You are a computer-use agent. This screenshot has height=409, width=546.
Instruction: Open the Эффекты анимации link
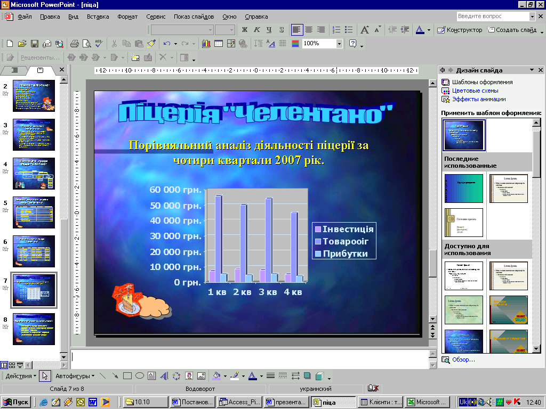[x=479, y=99]
